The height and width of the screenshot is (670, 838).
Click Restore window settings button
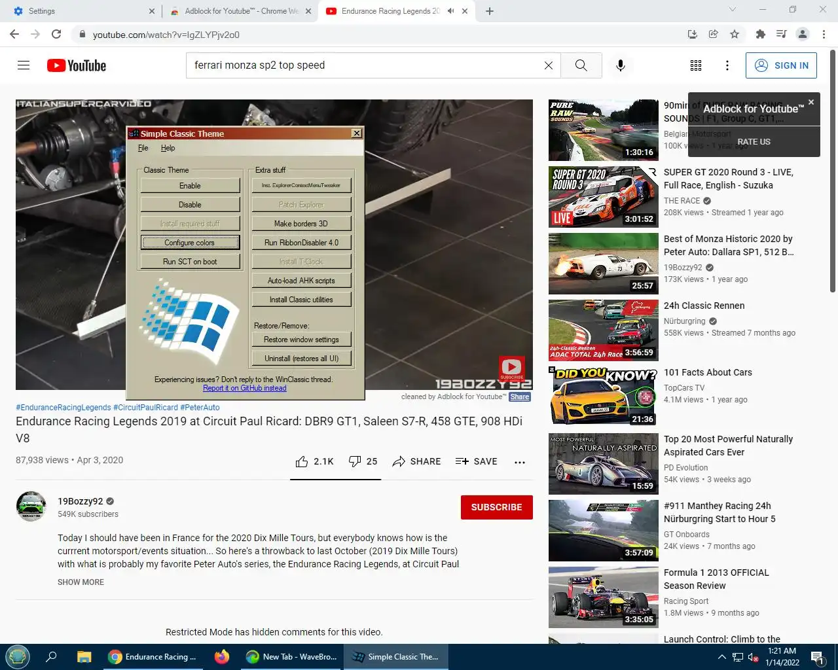[301, 340]
